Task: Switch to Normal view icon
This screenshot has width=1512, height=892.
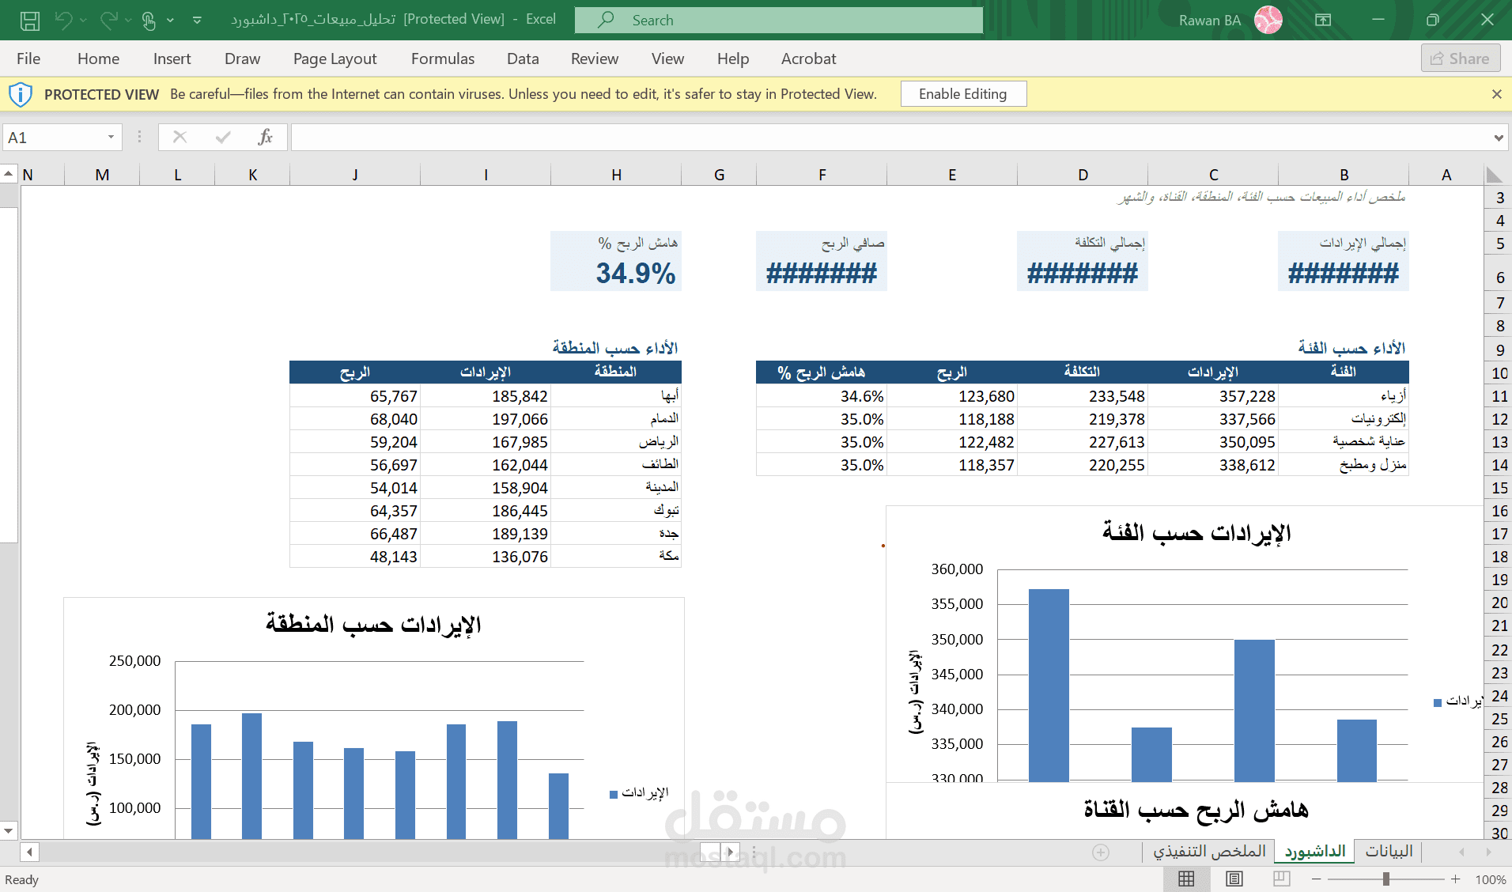Action: [1186, 879]
